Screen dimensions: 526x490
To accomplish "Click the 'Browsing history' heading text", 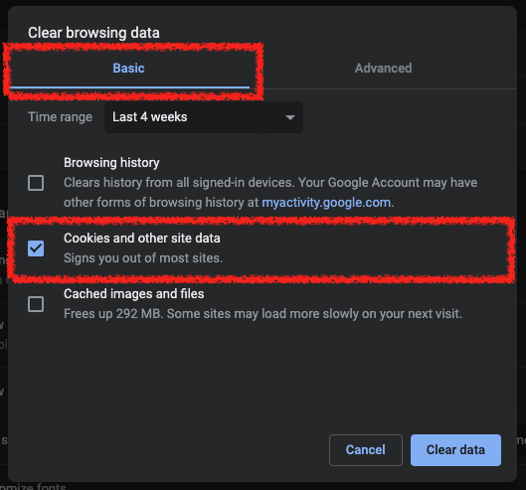I will tap(111, 163).
